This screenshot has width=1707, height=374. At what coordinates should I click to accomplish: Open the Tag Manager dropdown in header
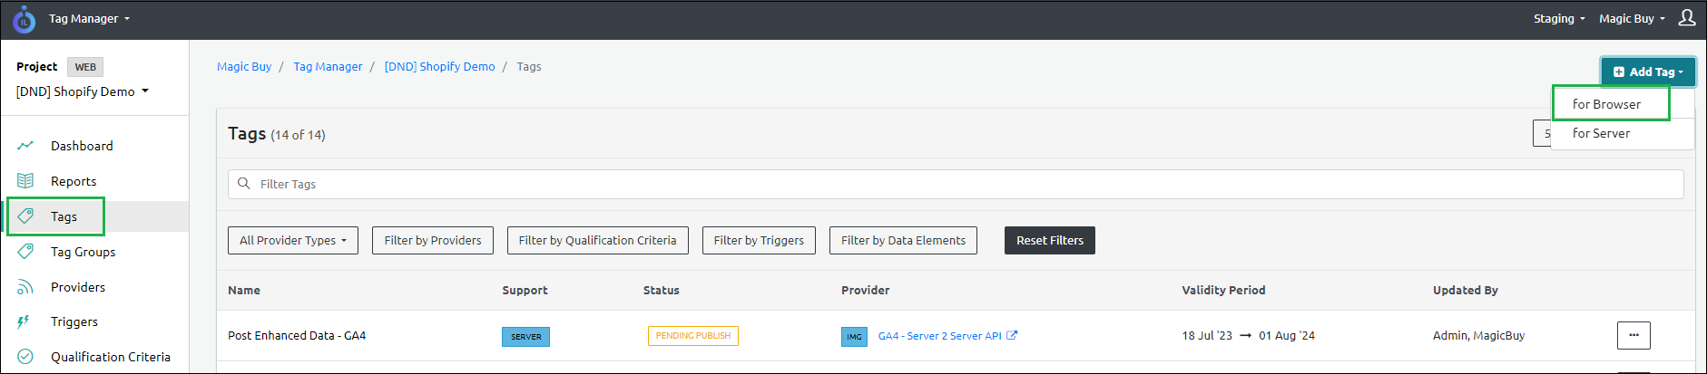click(x=89, y=19)
